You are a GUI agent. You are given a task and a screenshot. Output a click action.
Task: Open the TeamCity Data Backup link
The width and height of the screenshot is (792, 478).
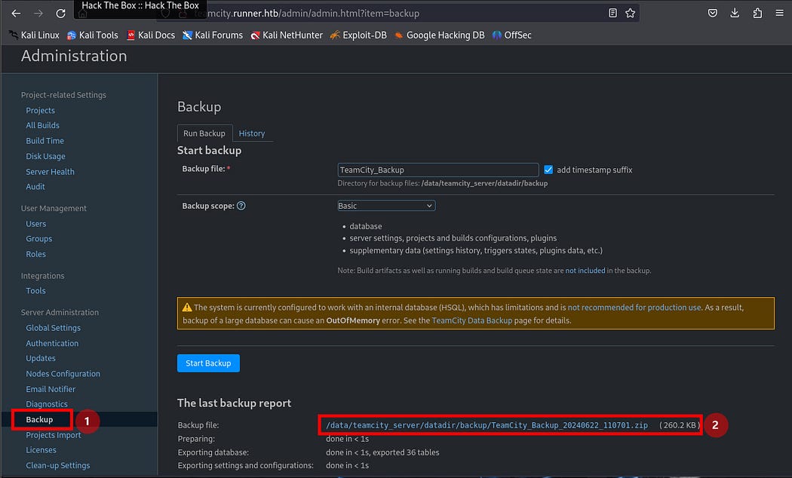point(471,320)
